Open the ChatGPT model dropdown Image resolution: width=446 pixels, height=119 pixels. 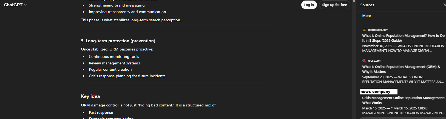15,5
